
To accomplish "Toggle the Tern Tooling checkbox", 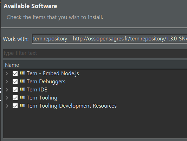I will coord(15,98).
